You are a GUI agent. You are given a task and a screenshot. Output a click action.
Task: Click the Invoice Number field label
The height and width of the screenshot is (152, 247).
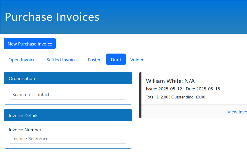pos(25,130)
